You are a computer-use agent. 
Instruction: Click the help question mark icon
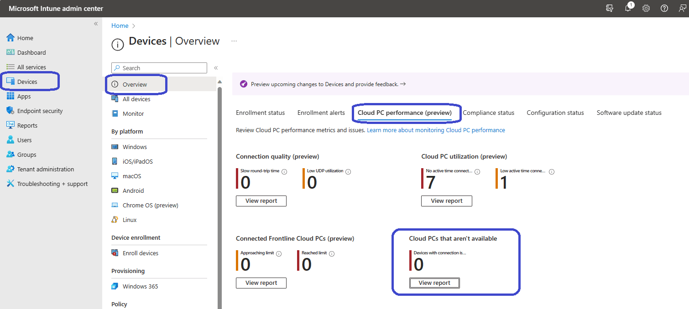click(664, 9)
